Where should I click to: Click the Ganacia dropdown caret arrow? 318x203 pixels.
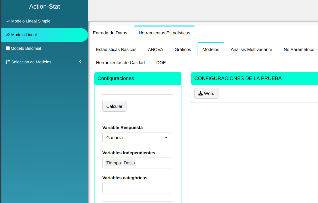click(166, 138)
